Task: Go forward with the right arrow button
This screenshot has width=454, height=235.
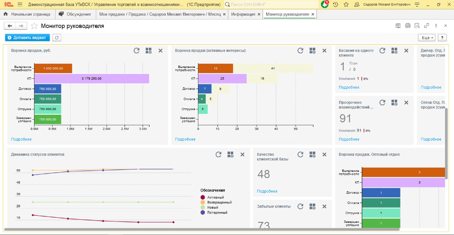Action: pyautogui.click(x=21, y=26)
